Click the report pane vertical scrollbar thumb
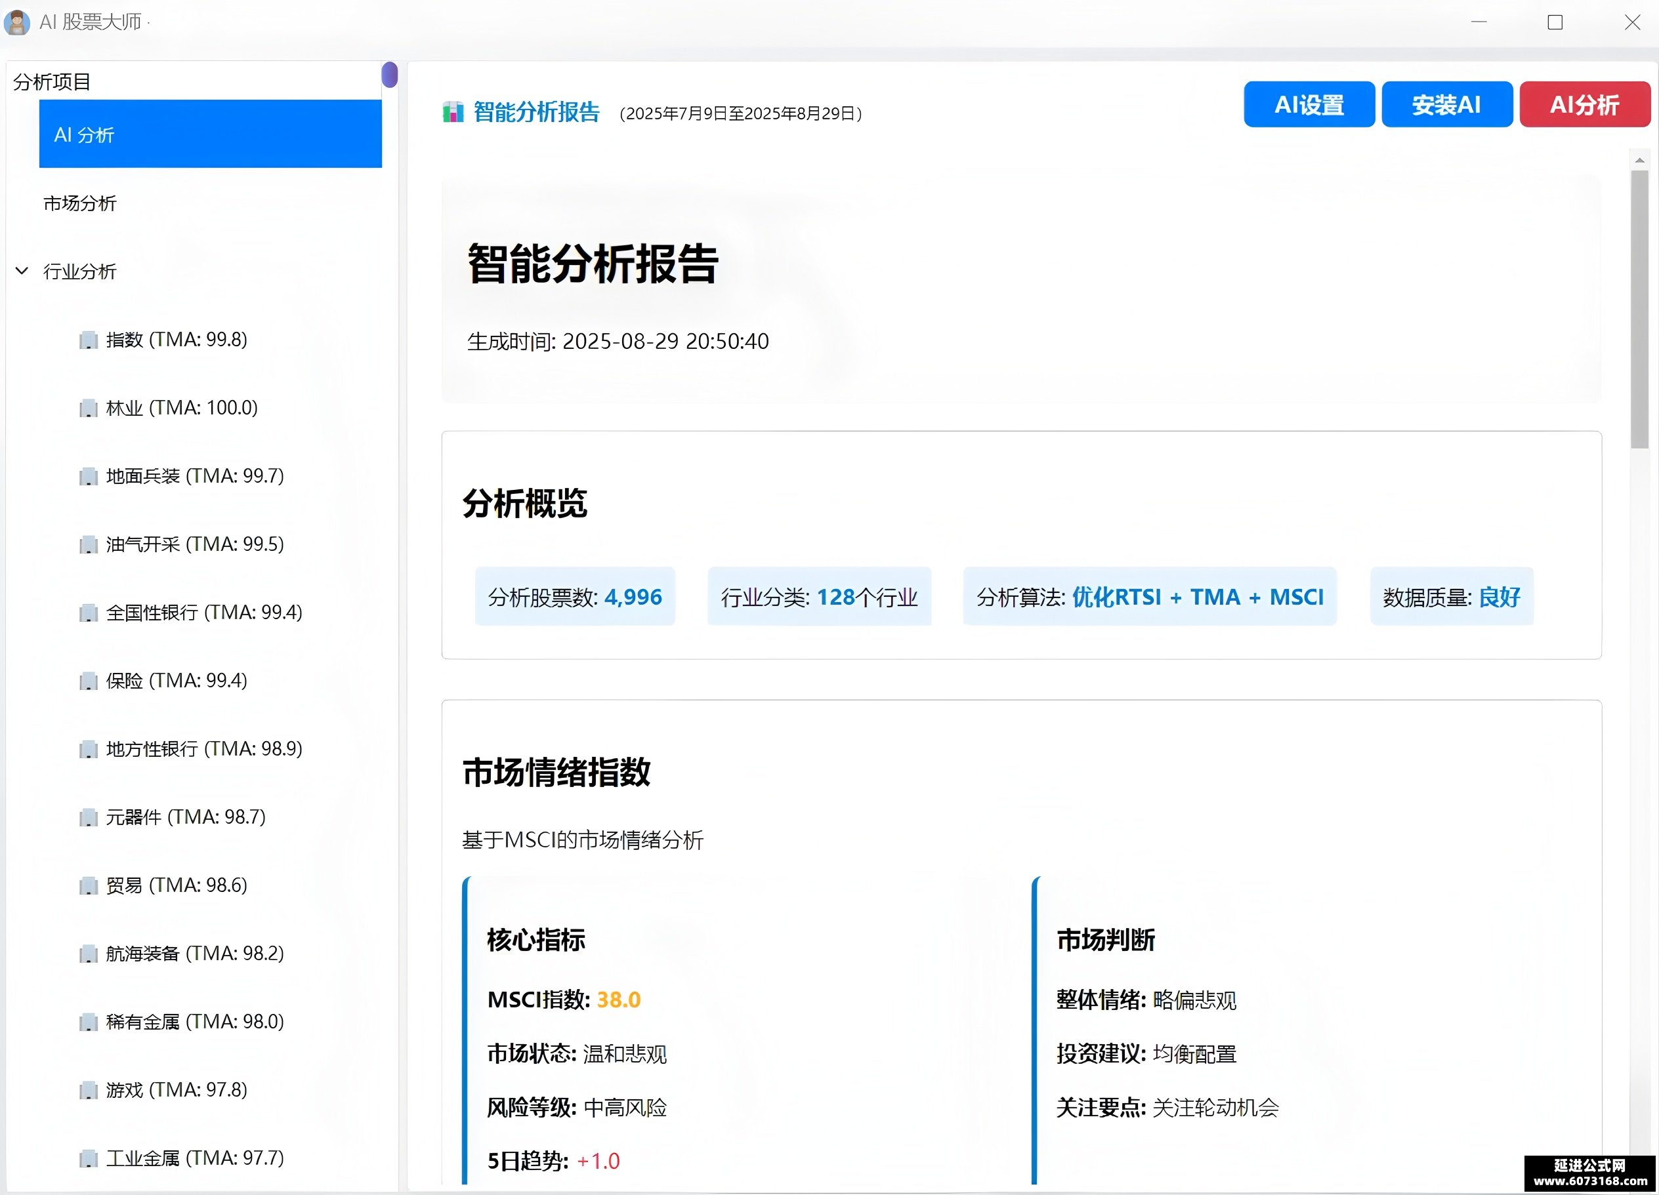Viewport: 1659px width, 1195px height. click(1639, 309)
